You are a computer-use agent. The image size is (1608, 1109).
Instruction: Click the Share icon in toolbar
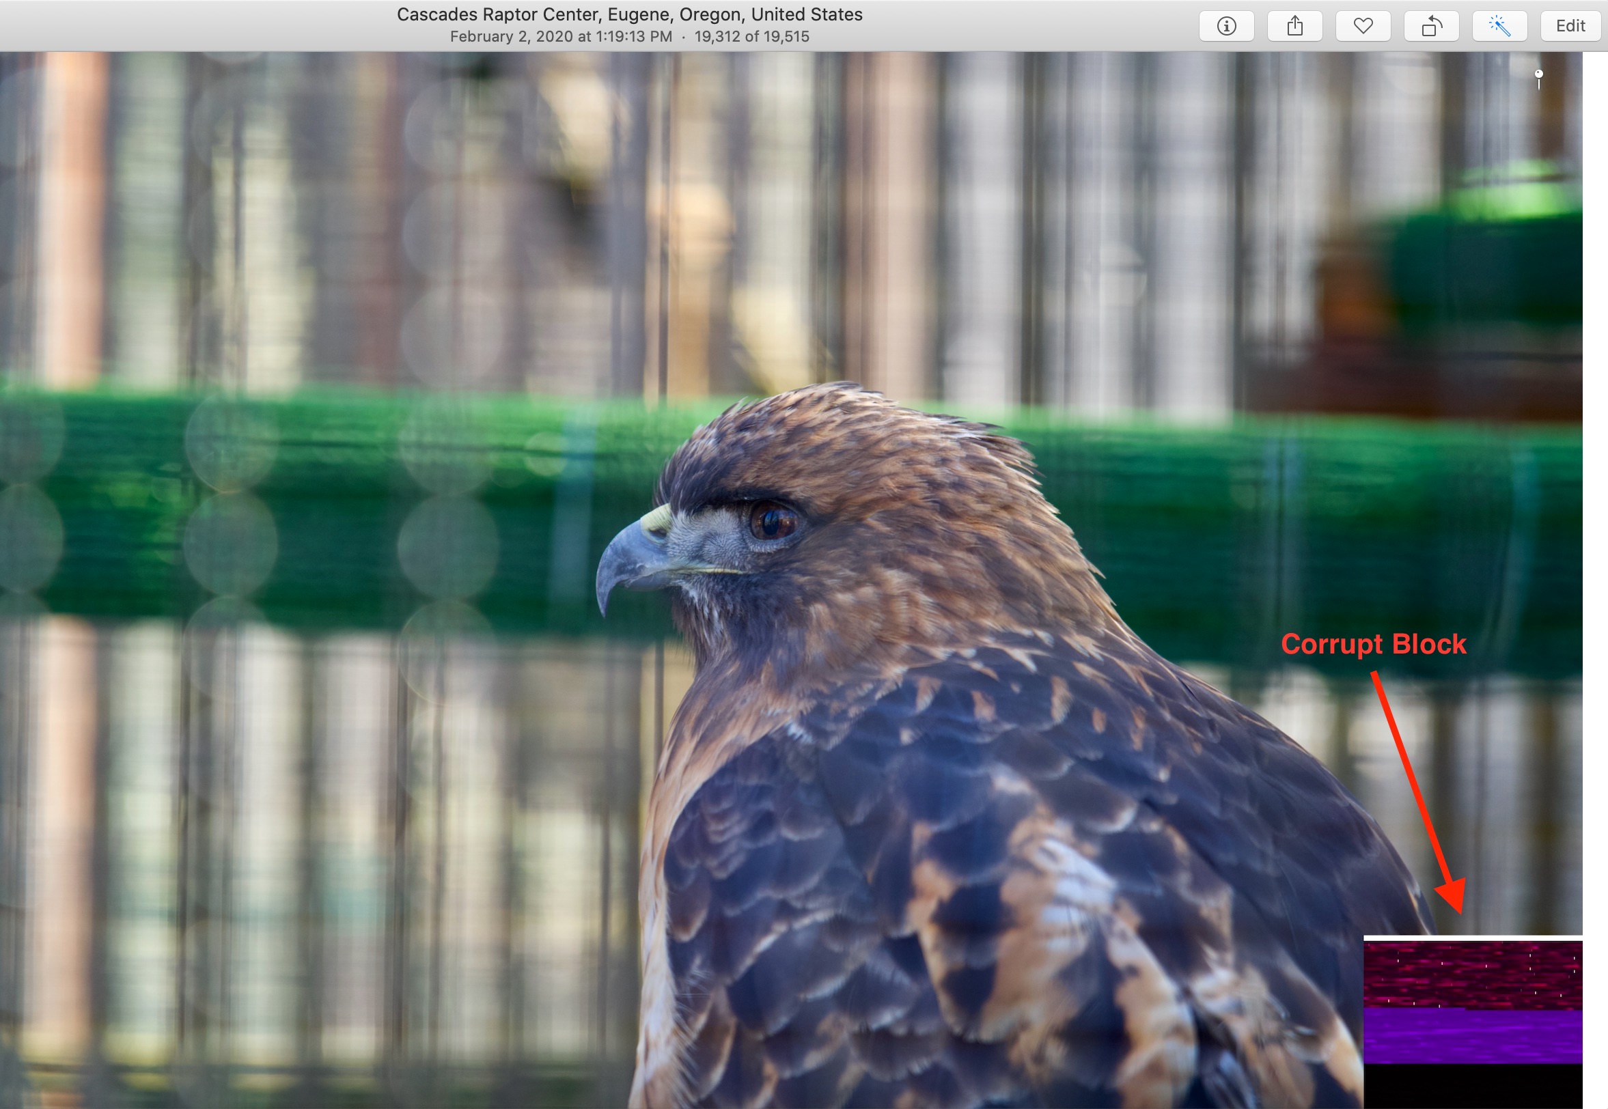(1294, 27)
